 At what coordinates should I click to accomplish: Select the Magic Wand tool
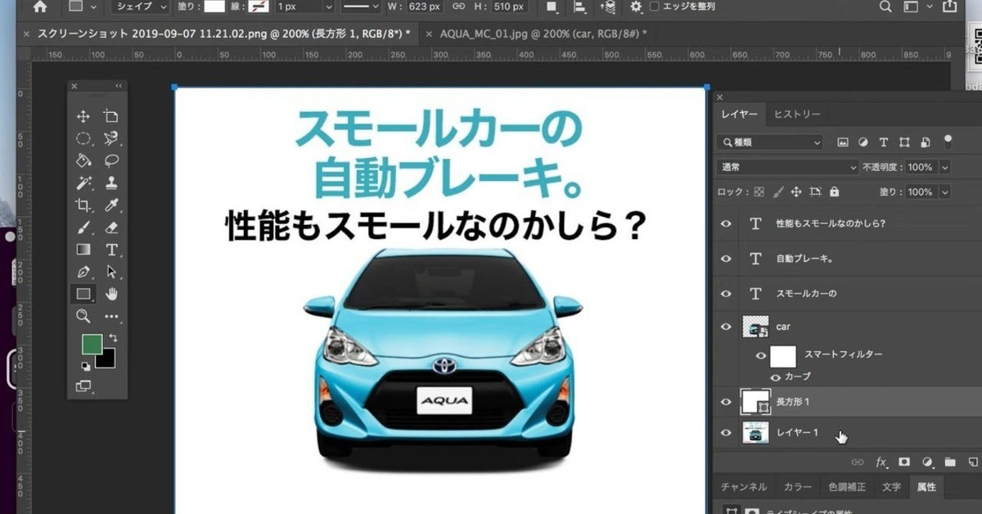(x=83, y=183)
